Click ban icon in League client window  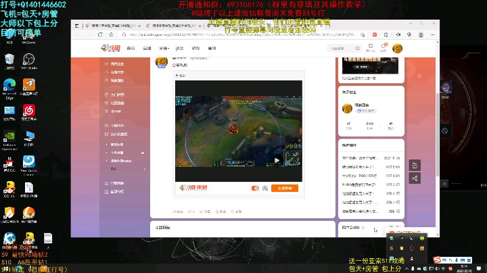pyautogui.click(x=445, y=131)
